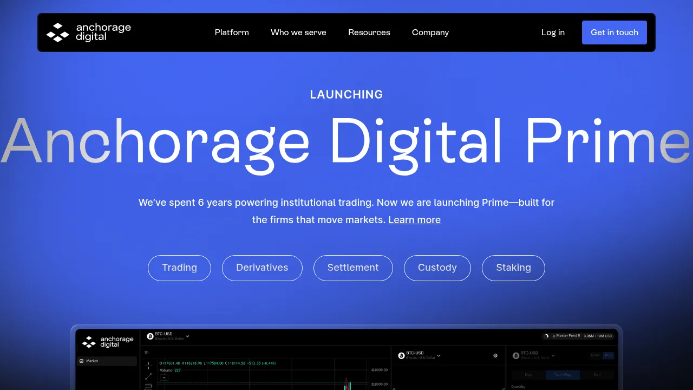Select the Sell option
Screen dimensions: 693x390
click(597, 375)
